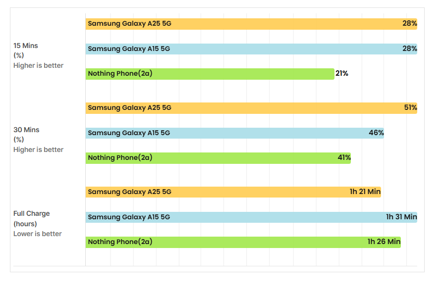Click the 1h 26 Min value
Viewport: 443px width, 299px height.
click(384, 242)
